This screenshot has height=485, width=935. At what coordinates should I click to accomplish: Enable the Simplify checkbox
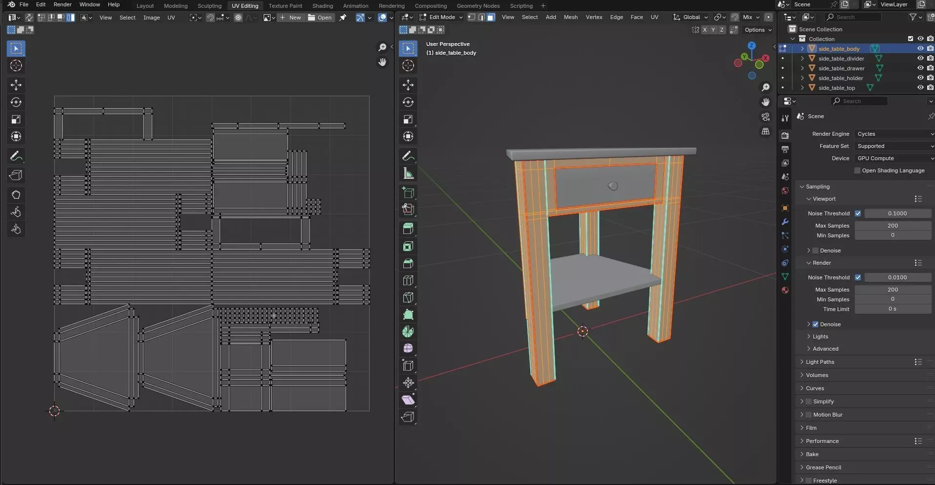pos(809,401)
